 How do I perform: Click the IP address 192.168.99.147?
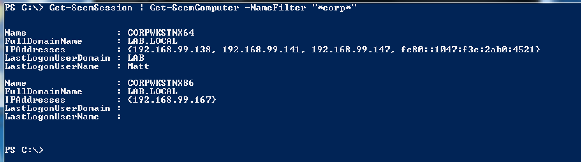pyautogui.click(x=350, y=50)
